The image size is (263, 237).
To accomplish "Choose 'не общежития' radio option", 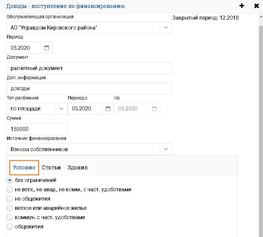I will tap(10, 199).
